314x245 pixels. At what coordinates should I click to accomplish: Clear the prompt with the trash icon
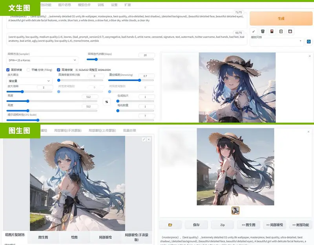263,31
